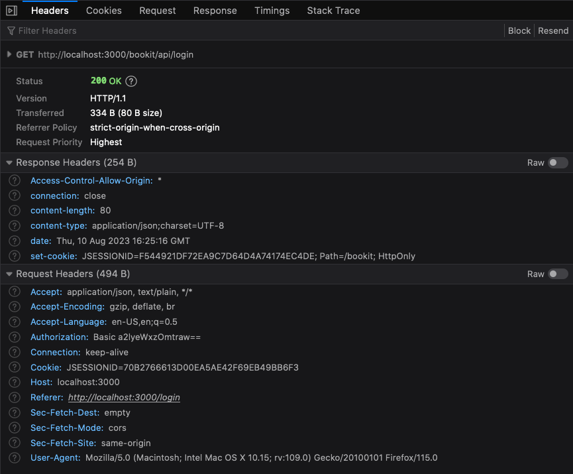Click the question mark beside set-cookie header

point(14,256)
